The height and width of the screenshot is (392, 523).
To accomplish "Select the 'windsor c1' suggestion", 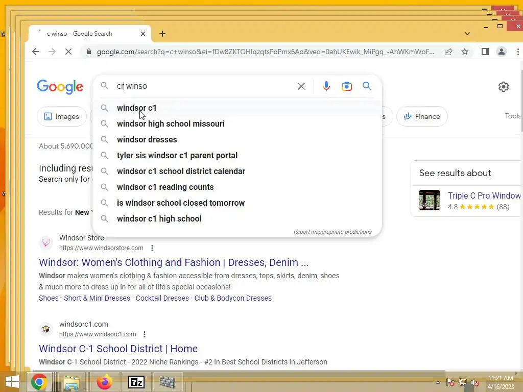I will [x=237, y=108].
